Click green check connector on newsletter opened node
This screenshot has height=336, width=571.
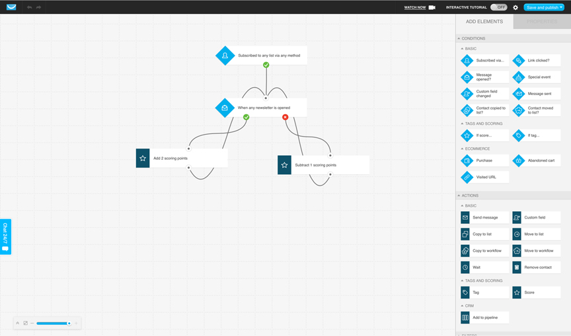[246, 117]
